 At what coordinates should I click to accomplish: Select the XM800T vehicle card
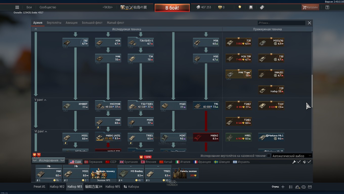[75, 106]
